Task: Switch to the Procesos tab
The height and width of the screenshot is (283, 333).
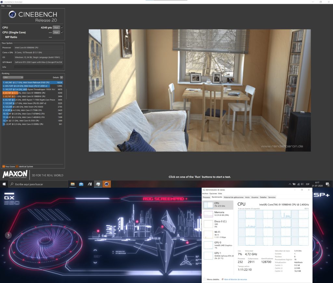Action: (x=206, y=197)
